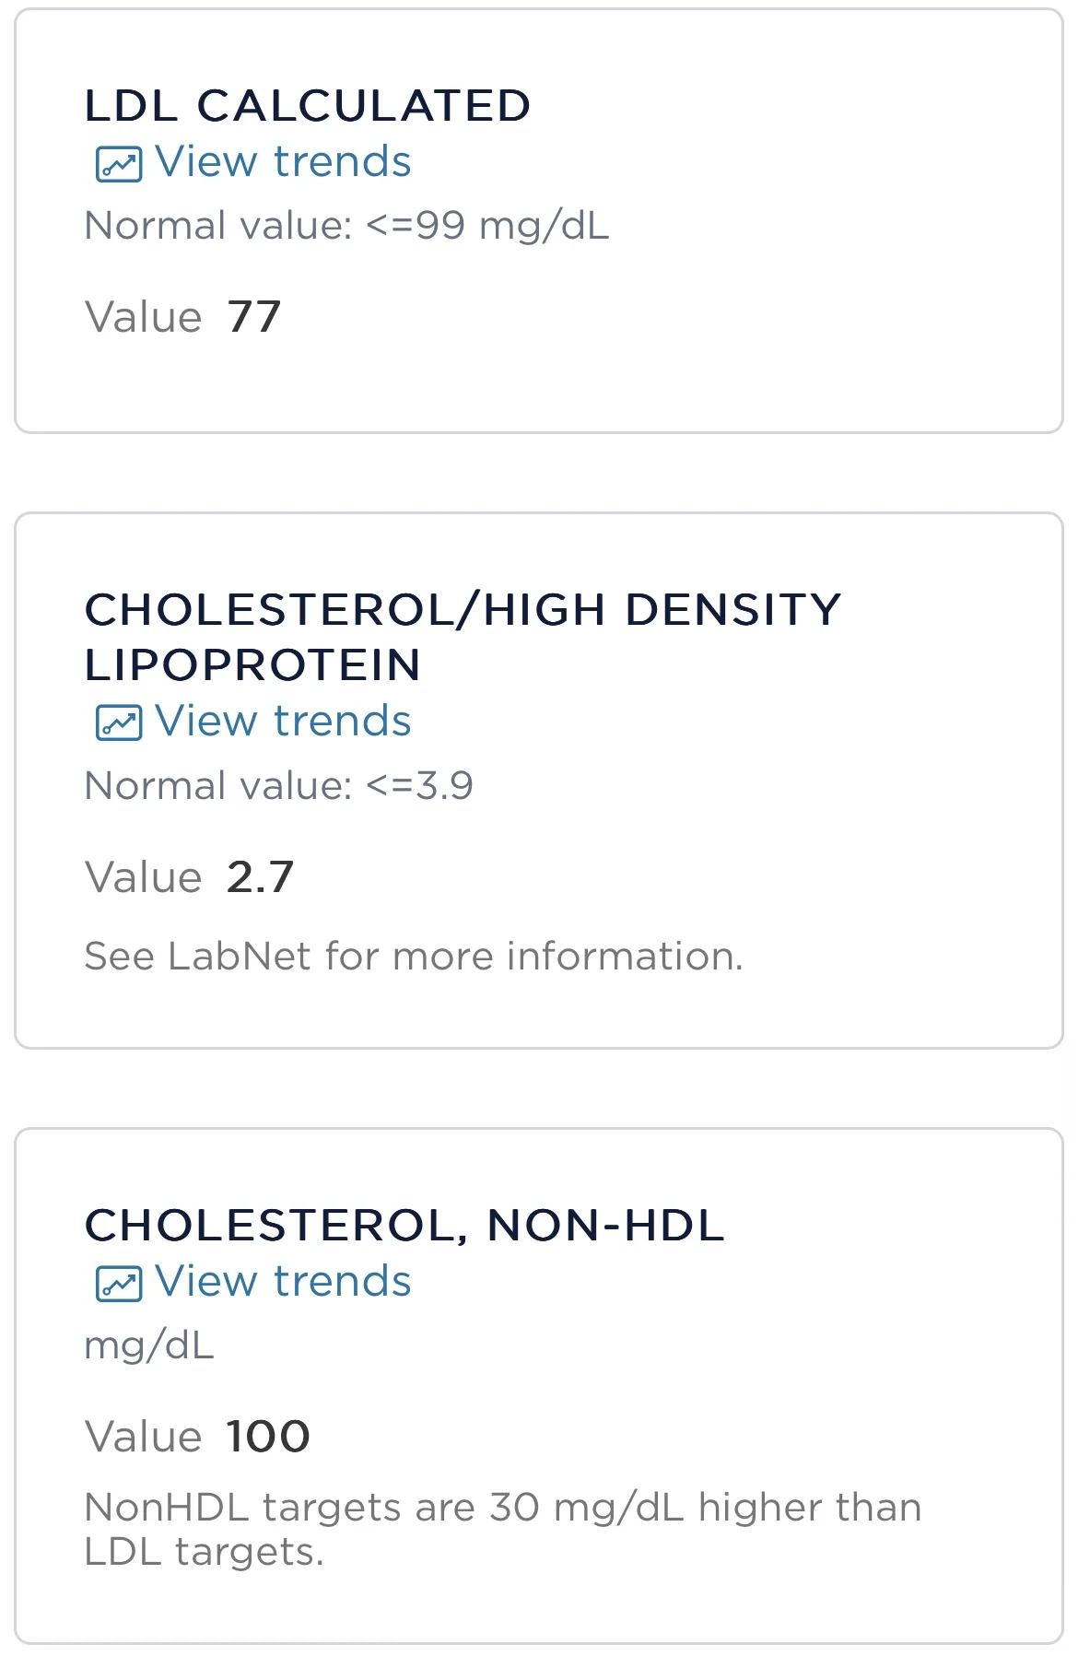Click the Non-HDL value 100
Image resolution: width=1078 pixels, height=1656 pixels.
click(268, 1437)
